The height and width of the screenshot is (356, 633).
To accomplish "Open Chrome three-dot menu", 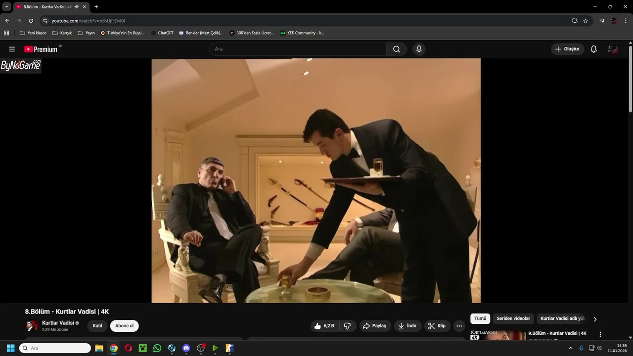I will point(626,21).
